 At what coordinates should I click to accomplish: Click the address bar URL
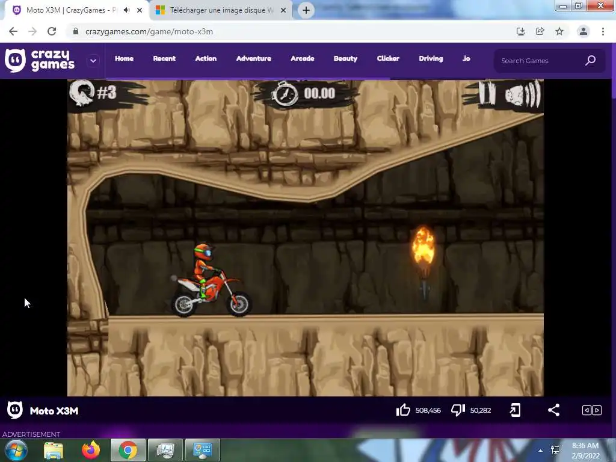click(149, 31)
